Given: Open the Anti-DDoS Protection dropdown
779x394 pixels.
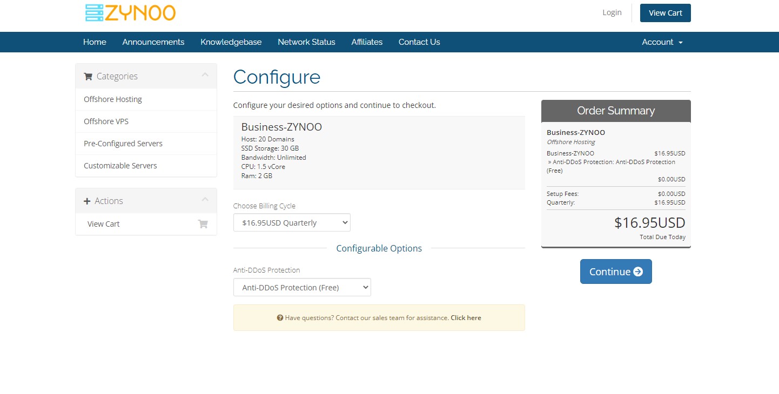Looking at the screenshot, I should (x=302, y=287).
